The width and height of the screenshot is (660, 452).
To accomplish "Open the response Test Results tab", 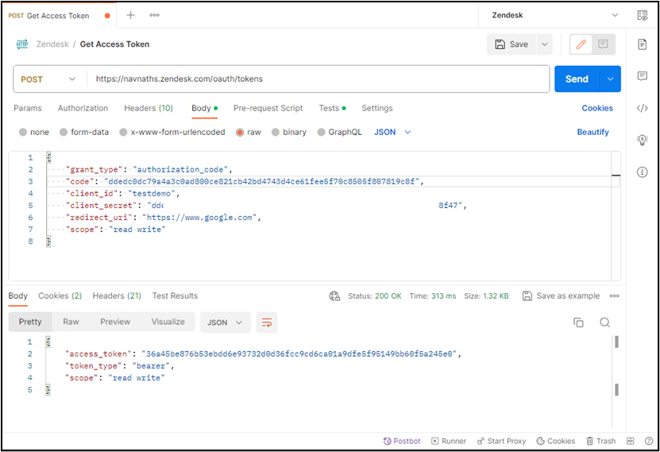I will coord(175,296).
